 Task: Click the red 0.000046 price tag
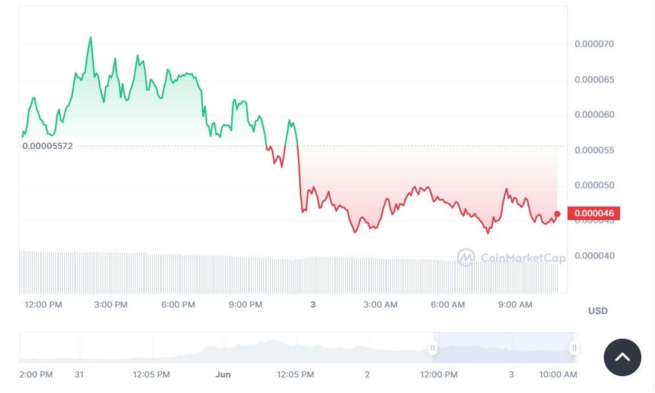pos(593,214)
